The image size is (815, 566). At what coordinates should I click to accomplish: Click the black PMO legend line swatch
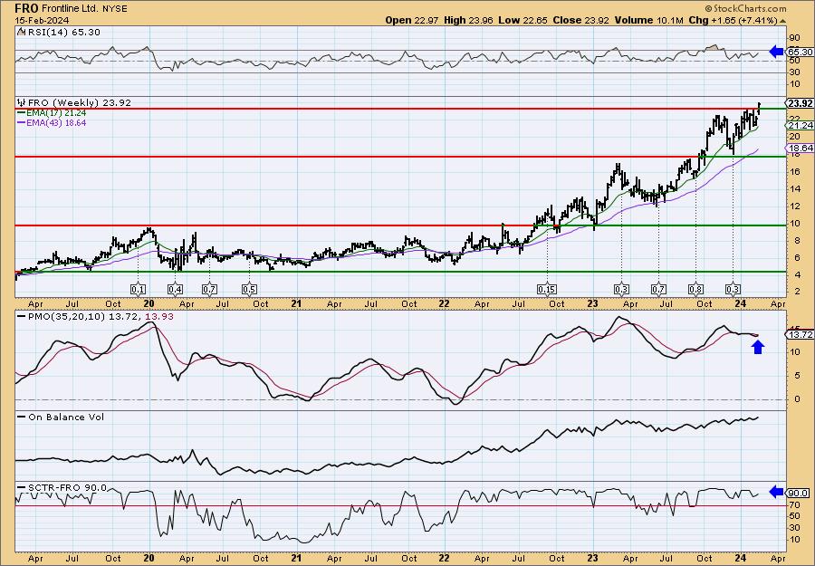pyautogui.click(x=22, y=317)
